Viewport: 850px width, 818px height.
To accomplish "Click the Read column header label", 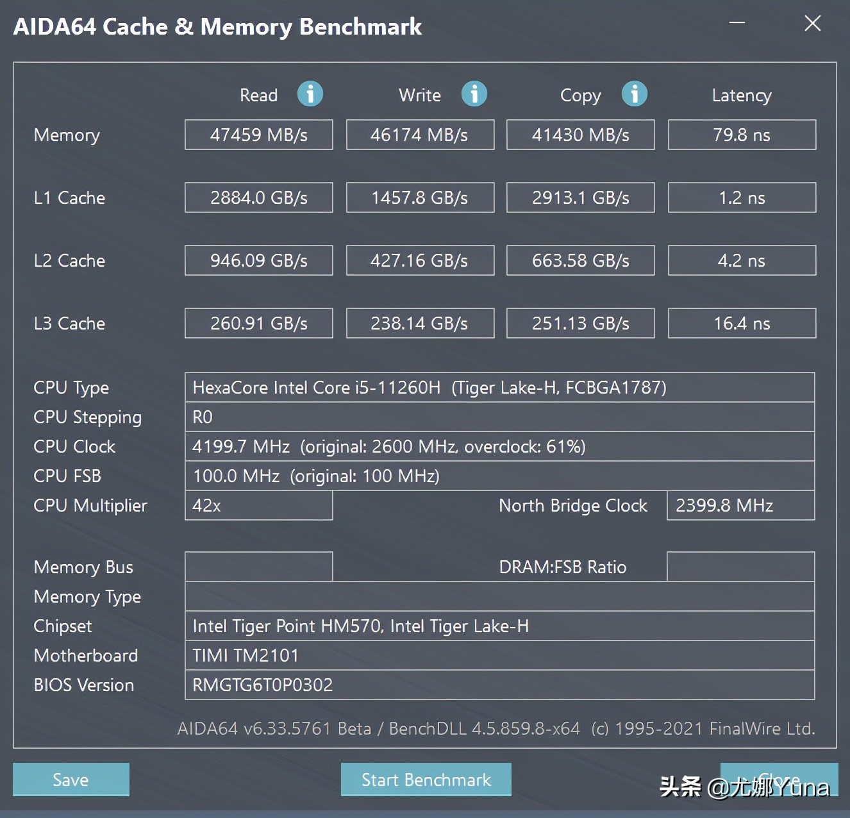I will 259,95.
